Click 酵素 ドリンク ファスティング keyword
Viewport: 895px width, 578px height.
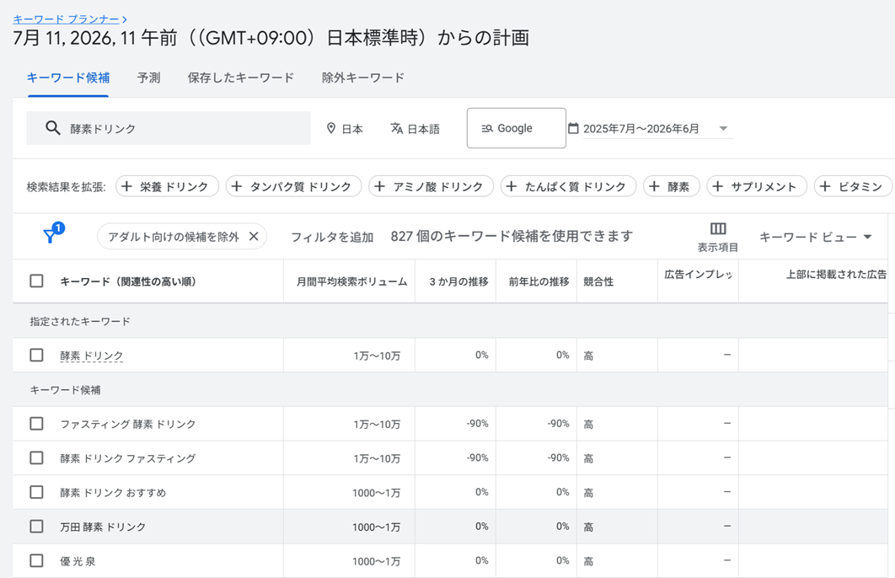(128, 458)
